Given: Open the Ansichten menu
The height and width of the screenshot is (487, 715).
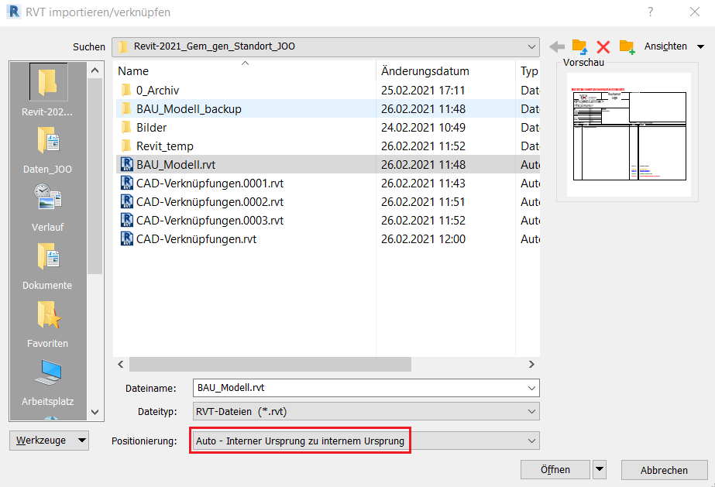Looking at the screenshot, I should coord(666,46).
